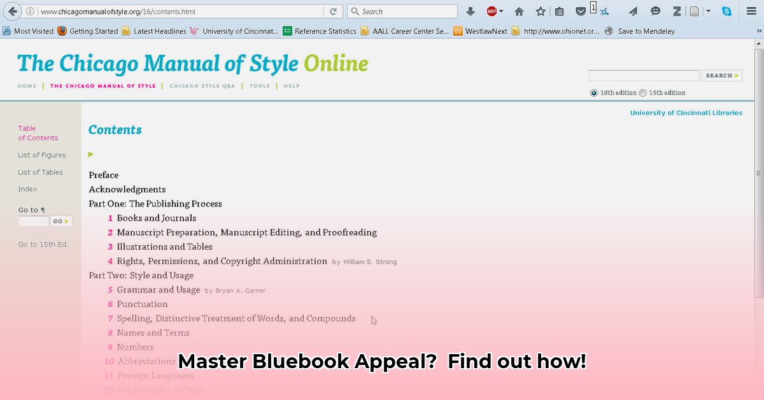Screen dimensions: 764x400
Task: Click Go to 15th Ed. link
Action: coord(43,245)
